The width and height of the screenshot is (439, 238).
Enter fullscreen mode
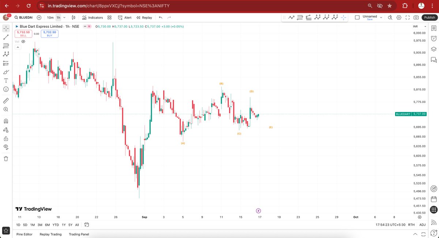tap(408, 18)
